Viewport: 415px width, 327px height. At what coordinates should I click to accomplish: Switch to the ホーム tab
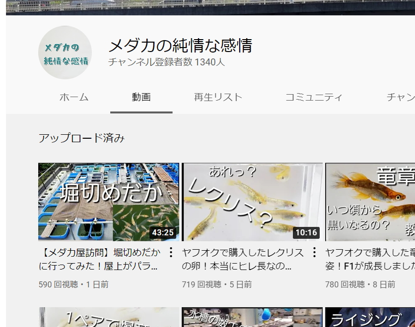pyautogui.click(x=74, y=97)
